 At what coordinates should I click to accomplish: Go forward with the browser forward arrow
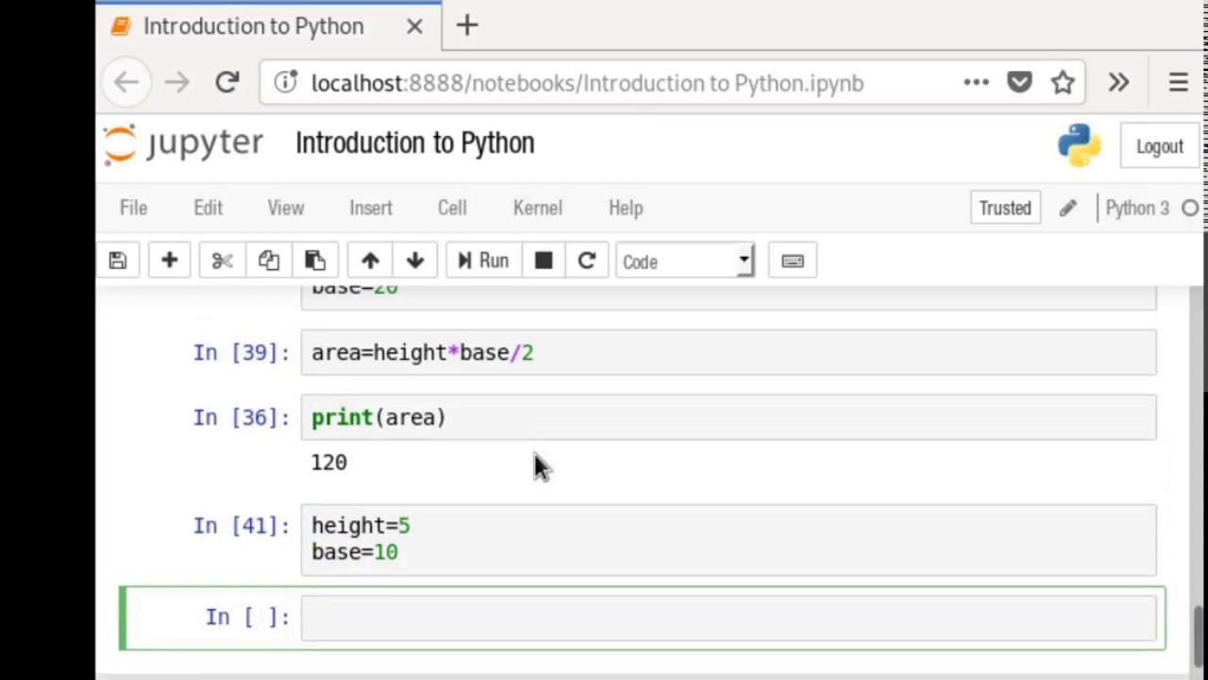(176, 83)
